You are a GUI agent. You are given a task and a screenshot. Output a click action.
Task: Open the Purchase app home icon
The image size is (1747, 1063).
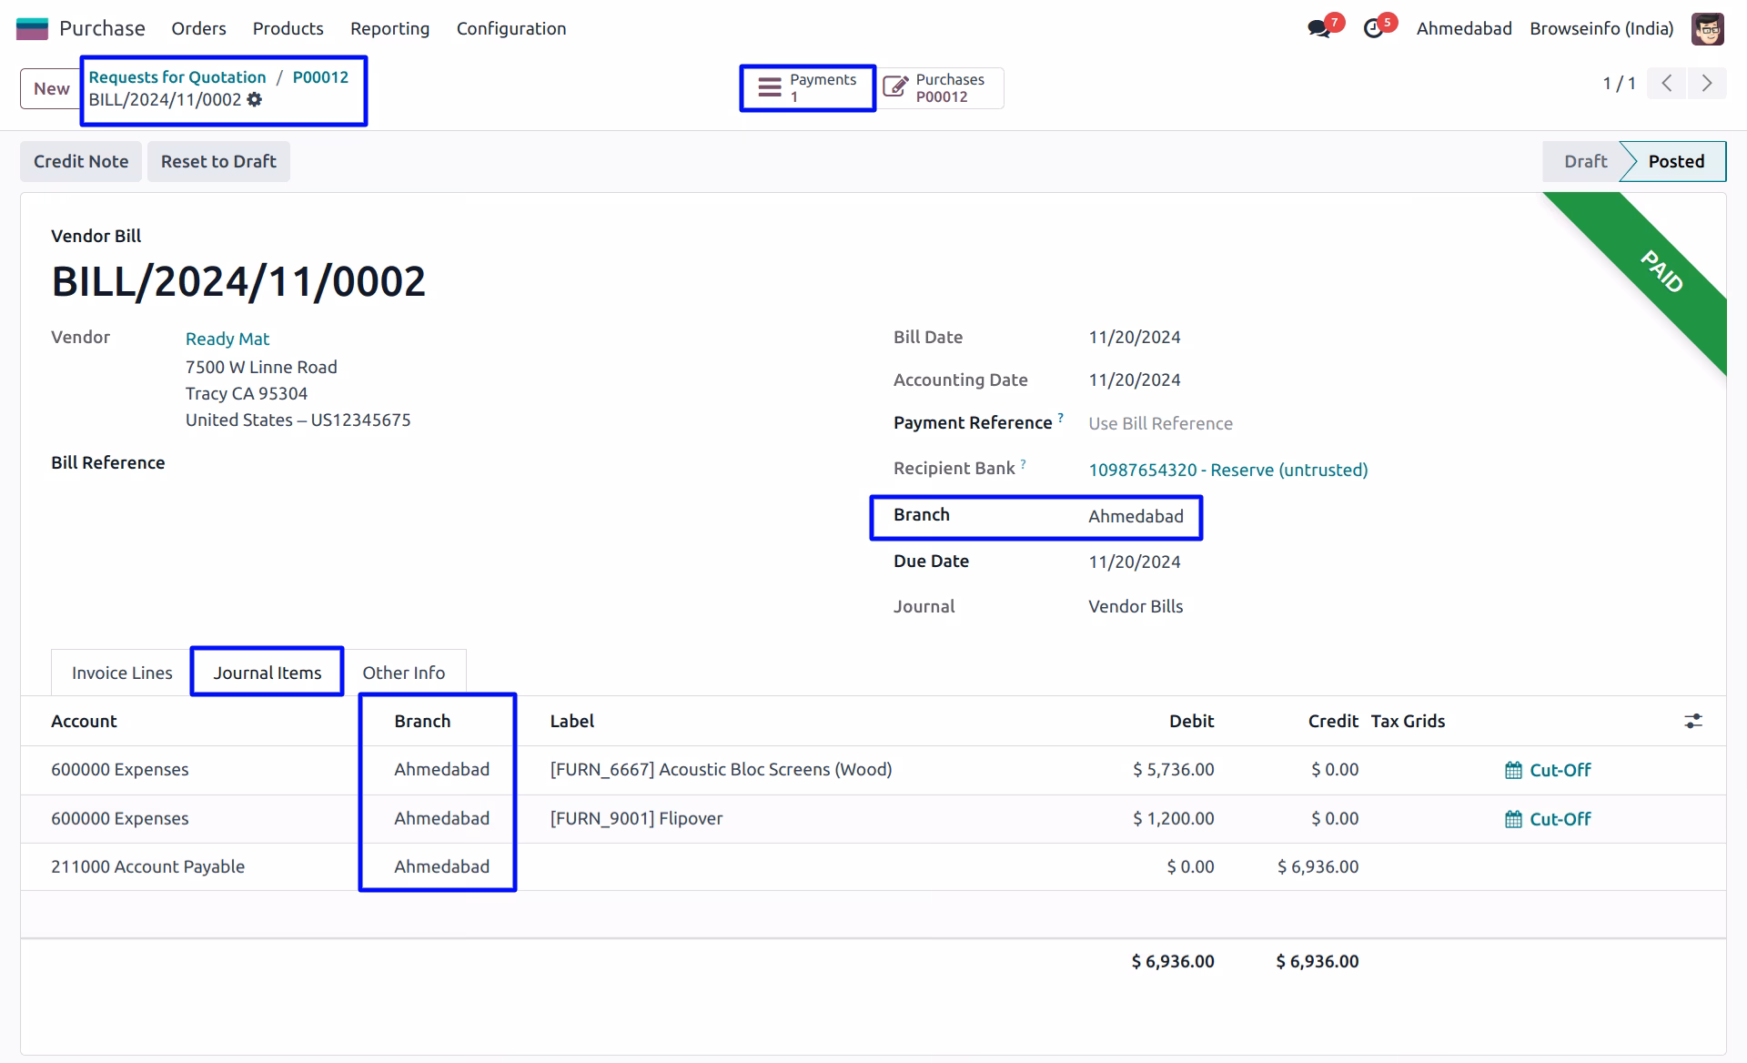click(32, 28)
